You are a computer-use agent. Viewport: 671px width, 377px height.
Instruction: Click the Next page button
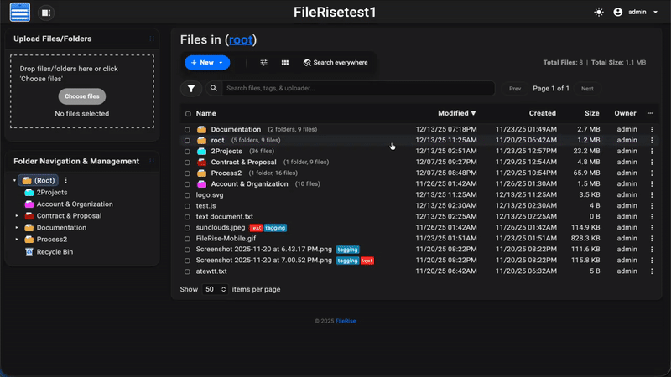(587, 89)
